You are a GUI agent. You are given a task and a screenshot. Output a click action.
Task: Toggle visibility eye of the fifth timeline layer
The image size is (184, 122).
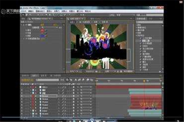(x=22, y=99)
